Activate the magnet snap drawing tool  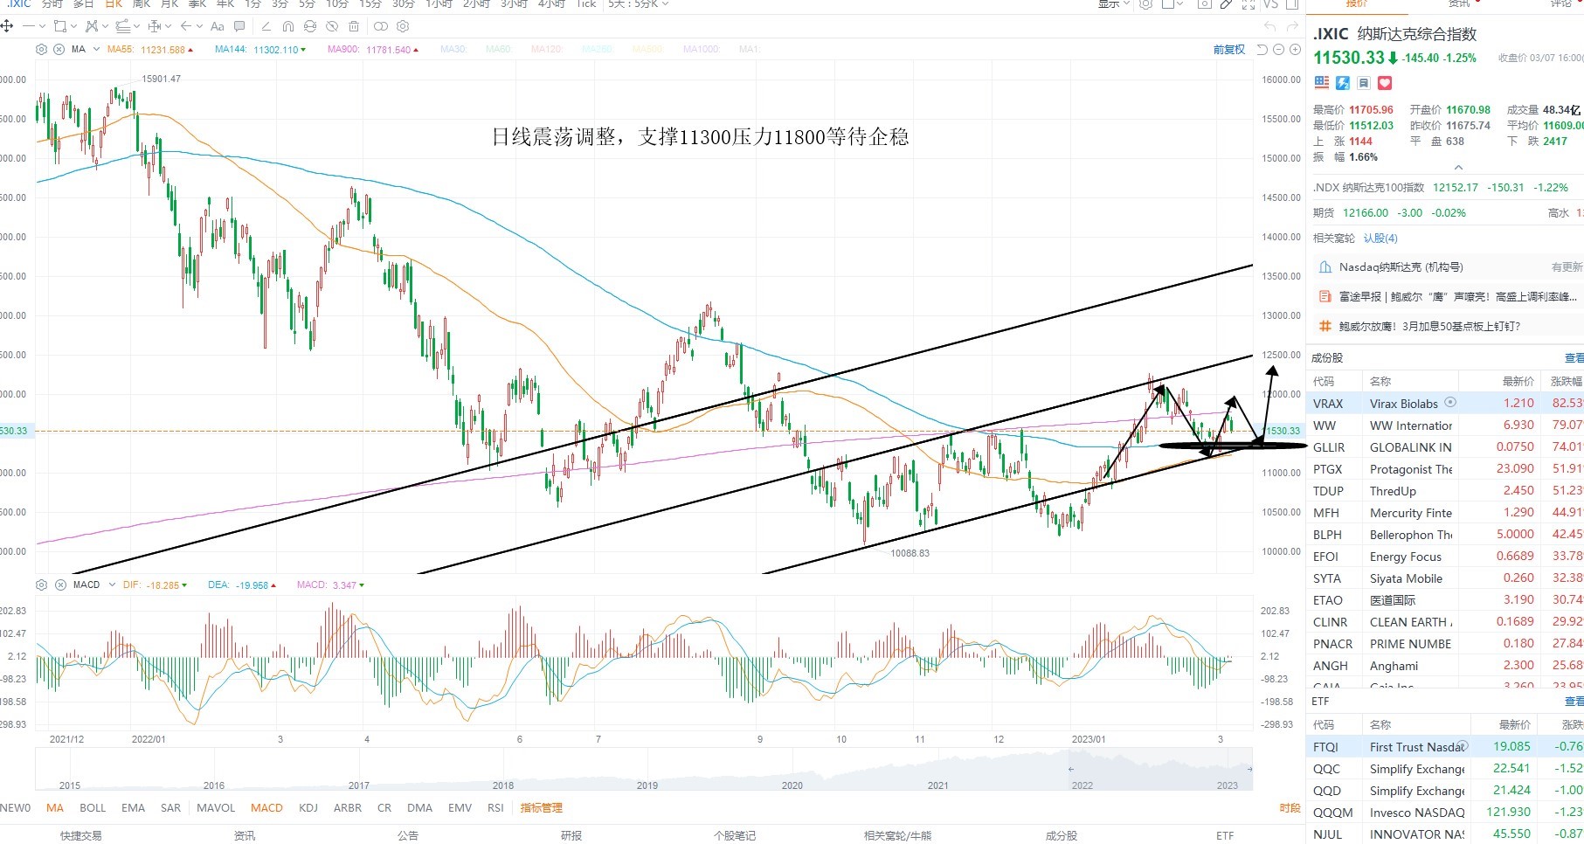point(288,26)
